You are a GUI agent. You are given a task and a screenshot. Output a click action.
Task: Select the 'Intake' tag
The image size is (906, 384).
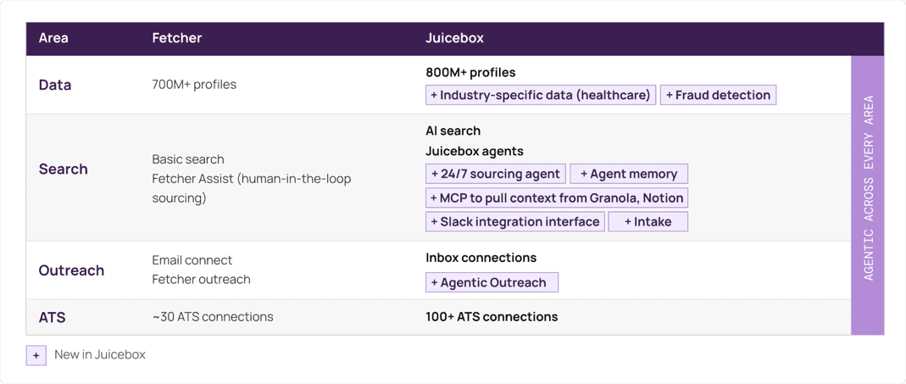click(x=648, y=221)
